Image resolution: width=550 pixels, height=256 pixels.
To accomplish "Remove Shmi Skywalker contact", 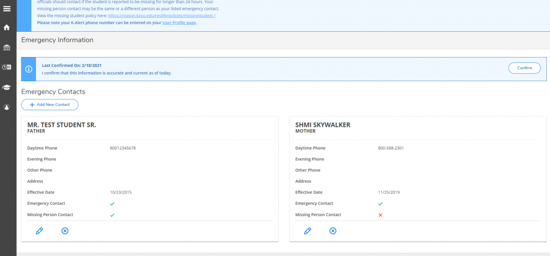I will [332, 231].
